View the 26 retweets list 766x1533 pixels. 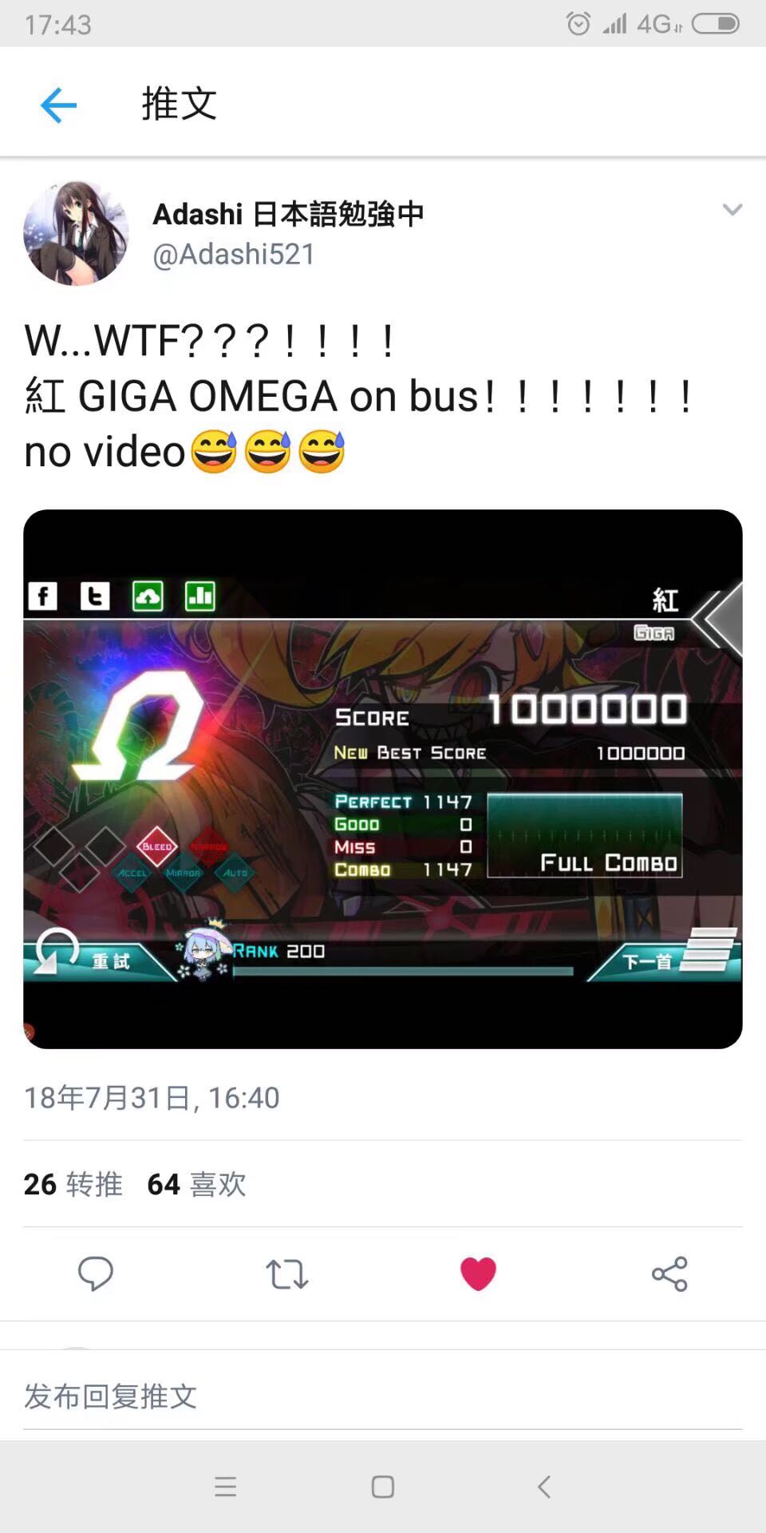73,1184
